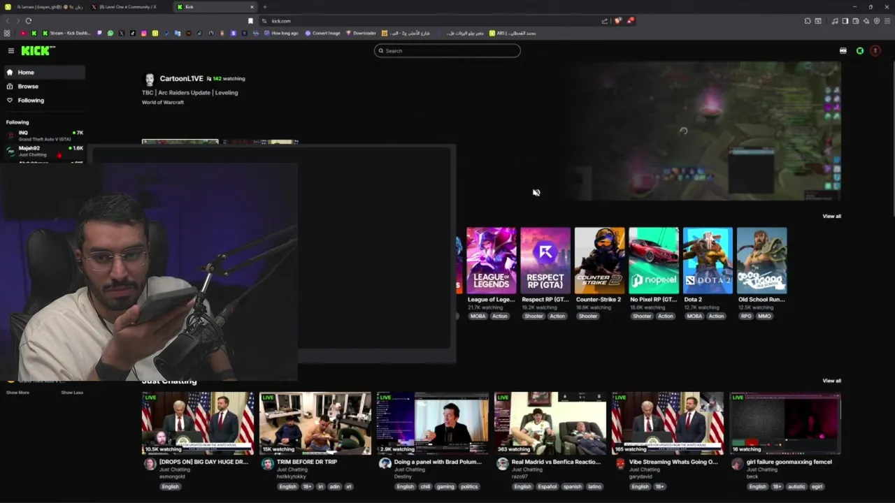The height and width of the screenshot is (503, 895).
Task: Open a new browser tab
Action: [265, 7]
